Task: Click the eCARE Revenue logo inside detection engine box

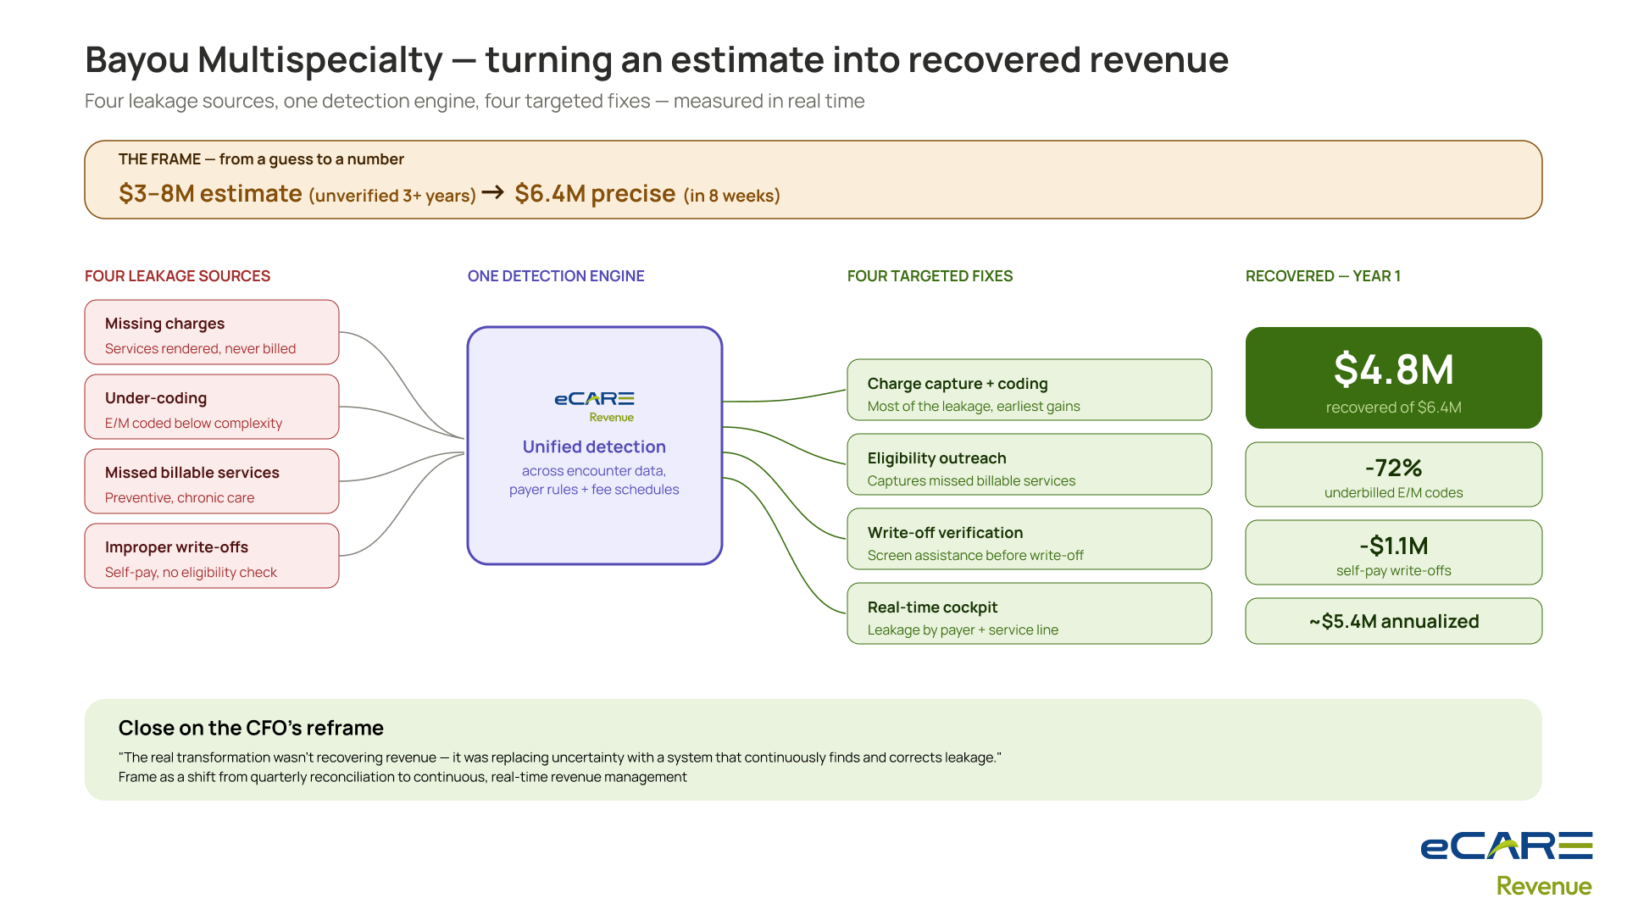Action: coord(594,407)
